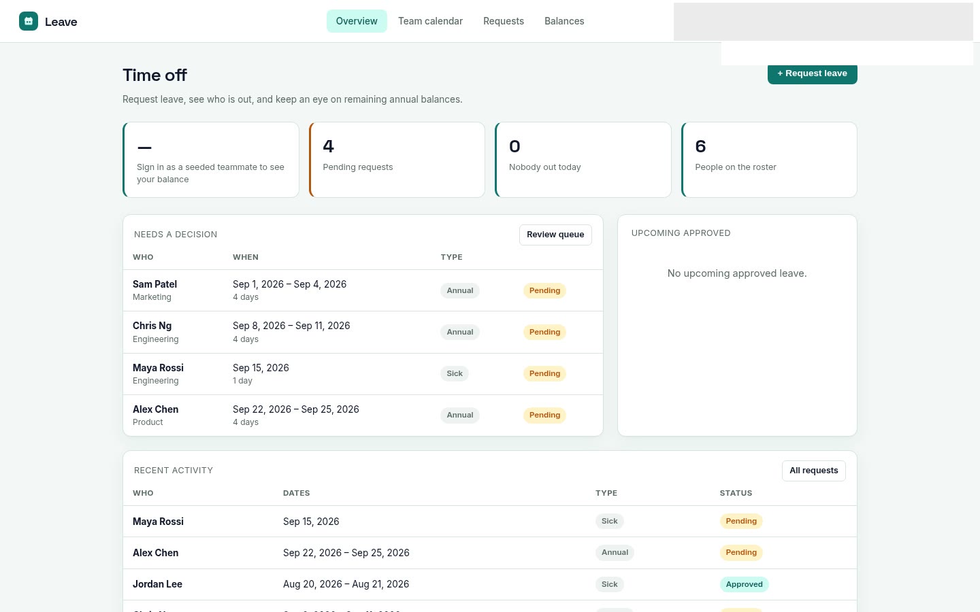Click Chris Ng in Needs a decision

coord(152,326)
